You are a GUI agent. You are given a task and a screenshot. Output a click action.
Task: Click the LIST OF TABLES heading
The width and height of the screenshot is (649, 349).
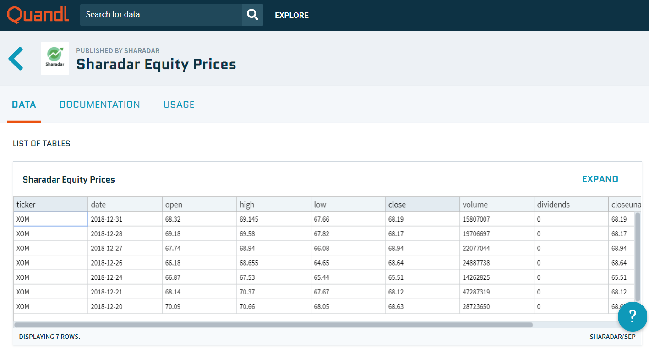[42, 144]
